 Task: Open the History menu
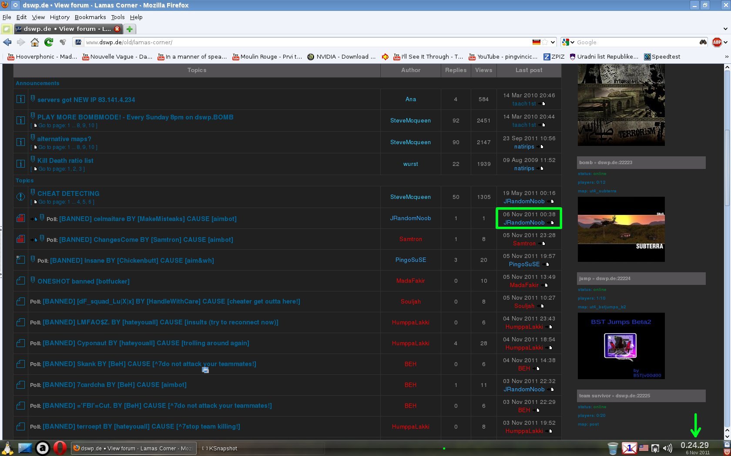60,17
